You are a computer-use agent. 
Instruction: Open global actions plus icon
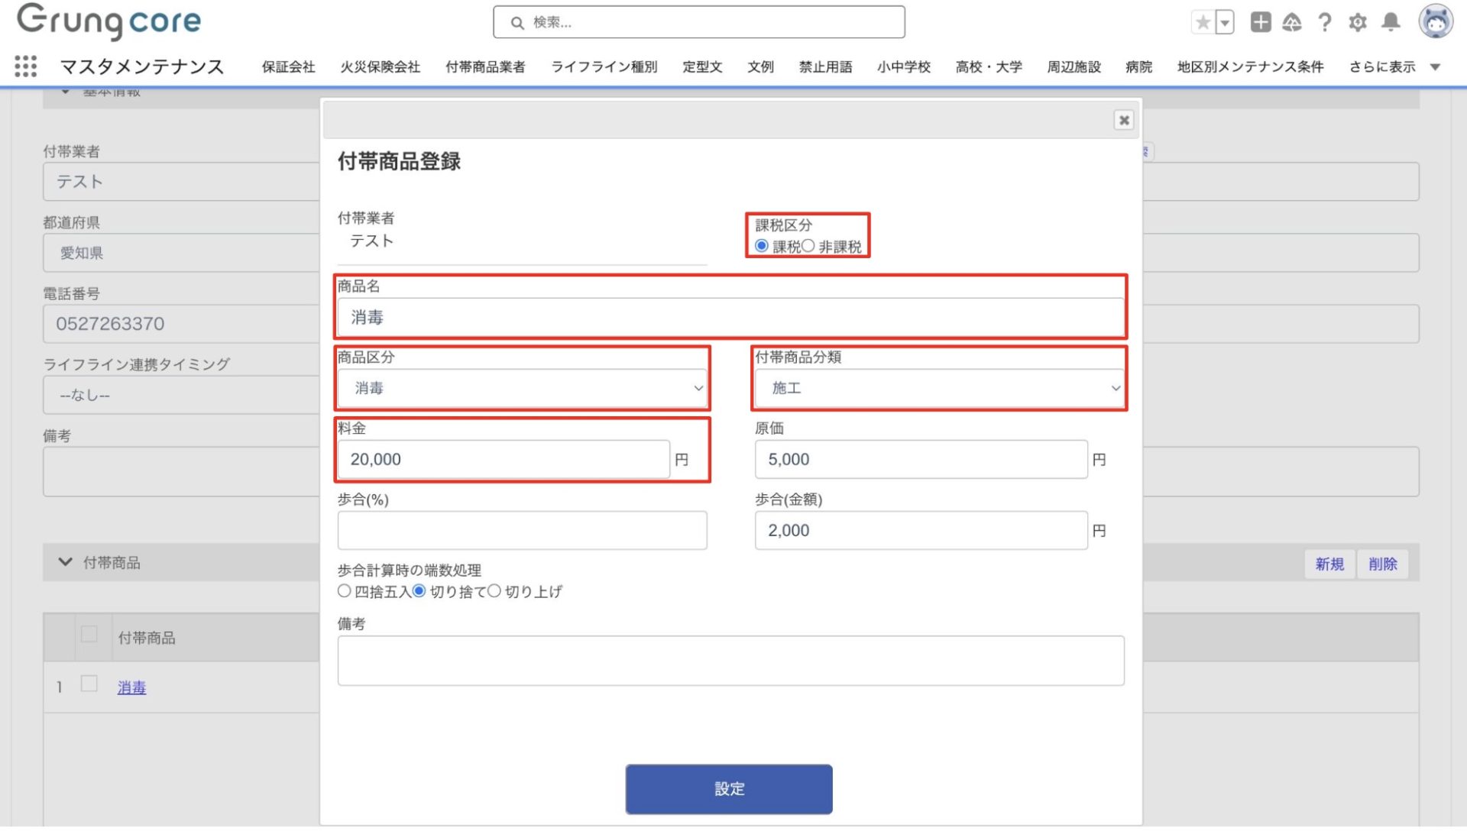[1260, 22]
